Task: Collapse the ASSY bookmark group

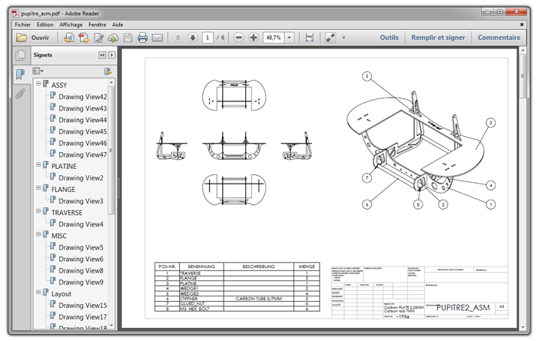Action: tap(38, 84)
